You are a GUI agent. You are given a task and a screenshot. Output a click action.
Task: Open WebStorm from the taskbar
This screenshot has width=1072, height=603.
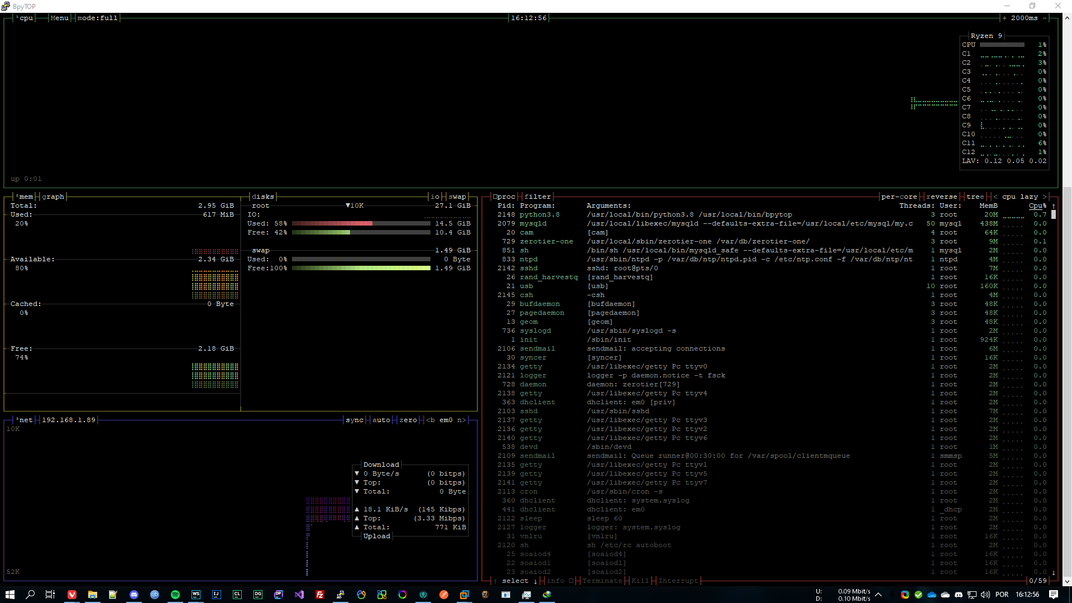click(196, 595)
